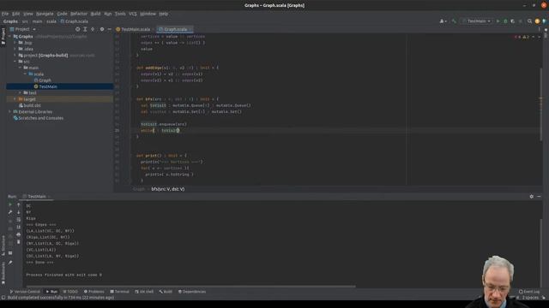
Task: Collapse the scala folder
Action: coord(25,74)
